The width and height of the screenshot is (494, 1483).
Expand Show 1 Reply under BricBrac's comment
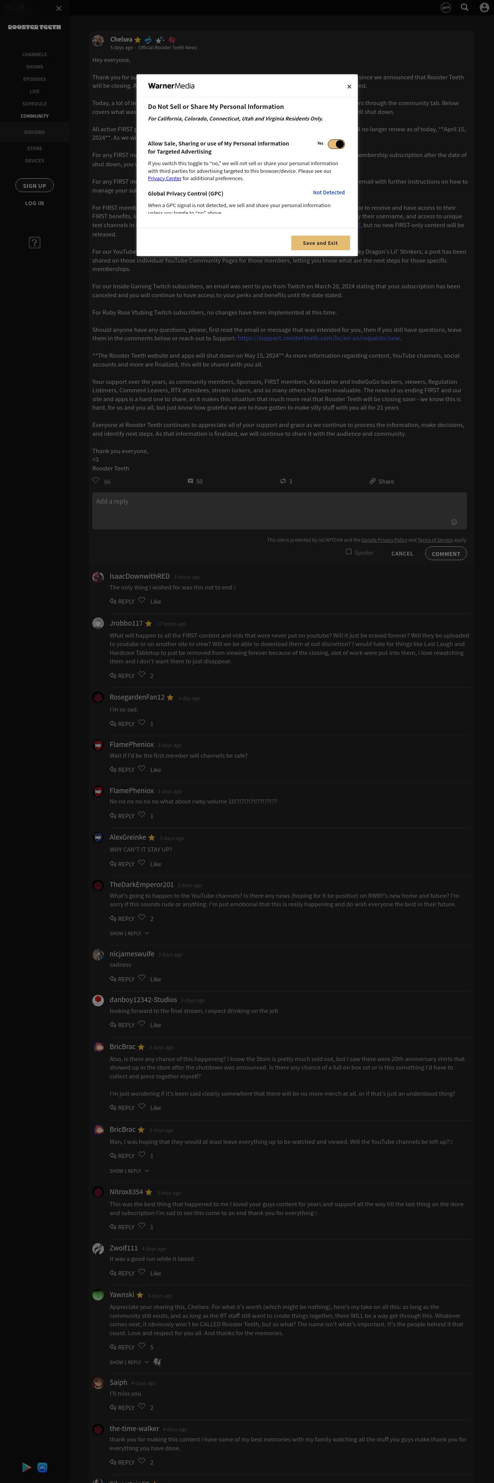pyautogui.click(x=129, y=1170)
